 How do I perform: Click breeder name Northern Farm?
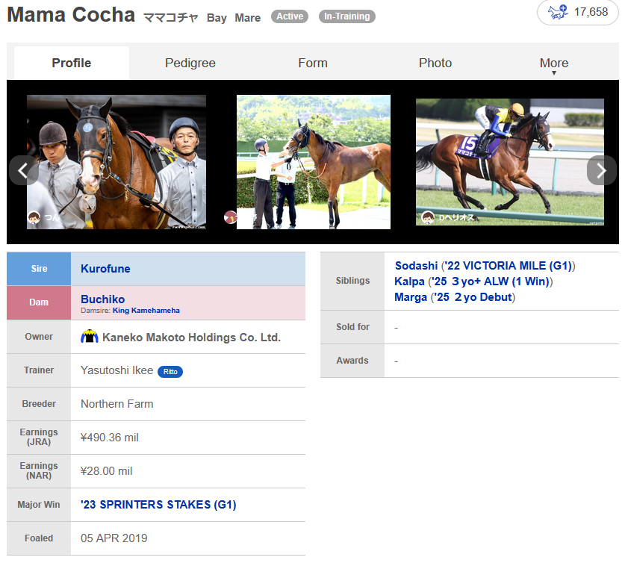coord(117,404)
